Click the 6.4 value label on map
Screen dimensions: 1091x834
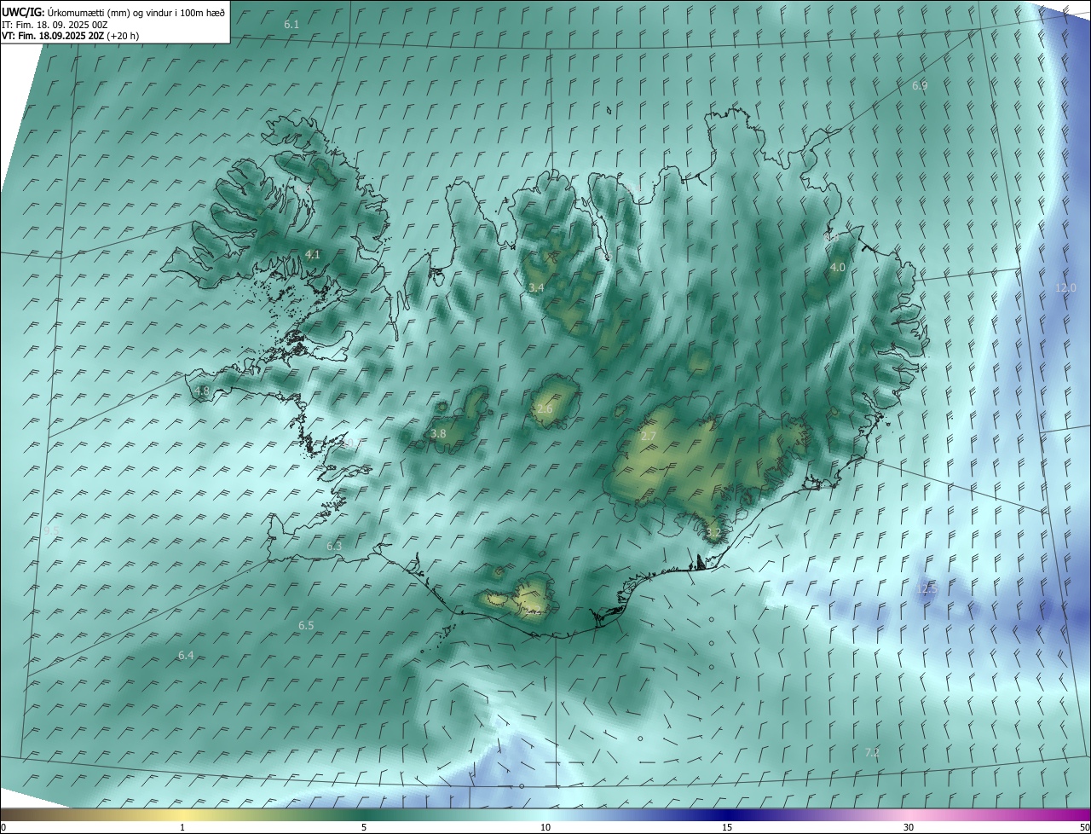(x=186, y=656)
